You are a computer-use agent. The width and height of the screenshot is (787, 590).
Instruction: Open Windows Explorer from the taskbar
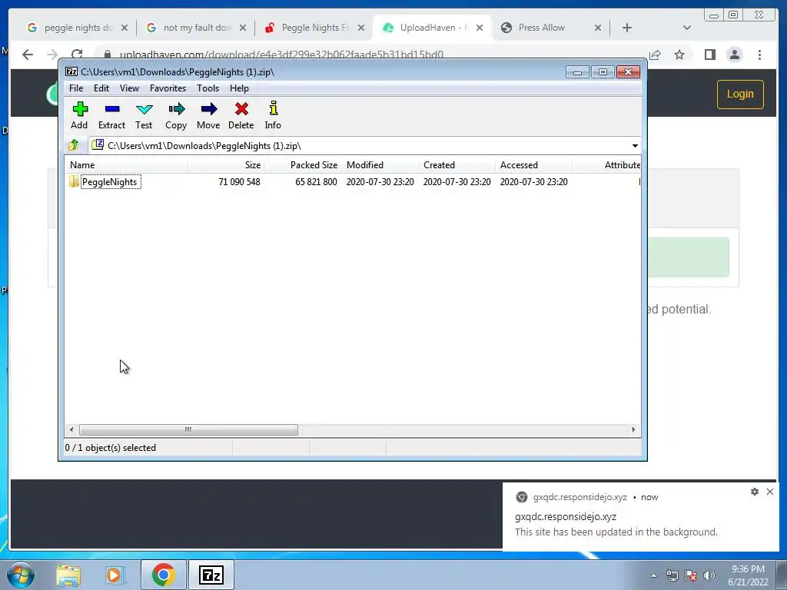pos(68,575)
